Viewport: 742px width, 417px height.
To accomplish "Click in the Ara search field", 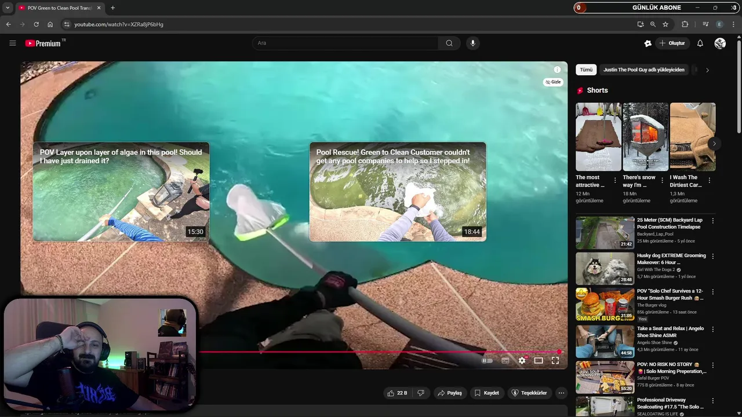I will click(x=345, y=43).
